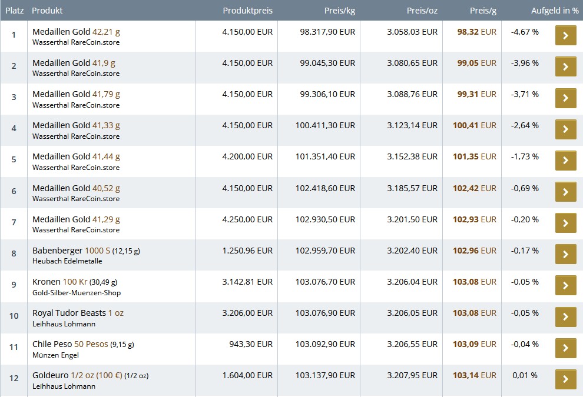Click arrow button for Kronen 100 Kr

tap(565, 285)
